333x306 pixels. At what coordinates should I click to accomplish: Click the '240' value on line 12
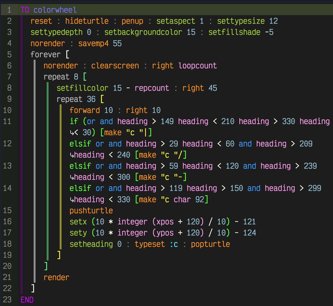[x=124, y=155]
